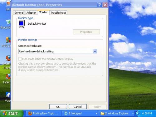This screenshot has height=117, width=156.
Task: Click the 'Default Monitor' type text
Action: click(37, 24)
